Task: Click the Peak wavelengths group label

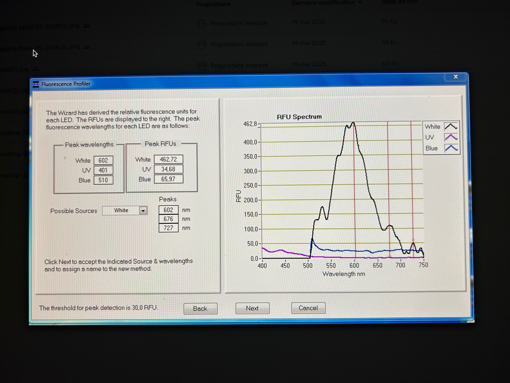Action: (x=89, y=144)
